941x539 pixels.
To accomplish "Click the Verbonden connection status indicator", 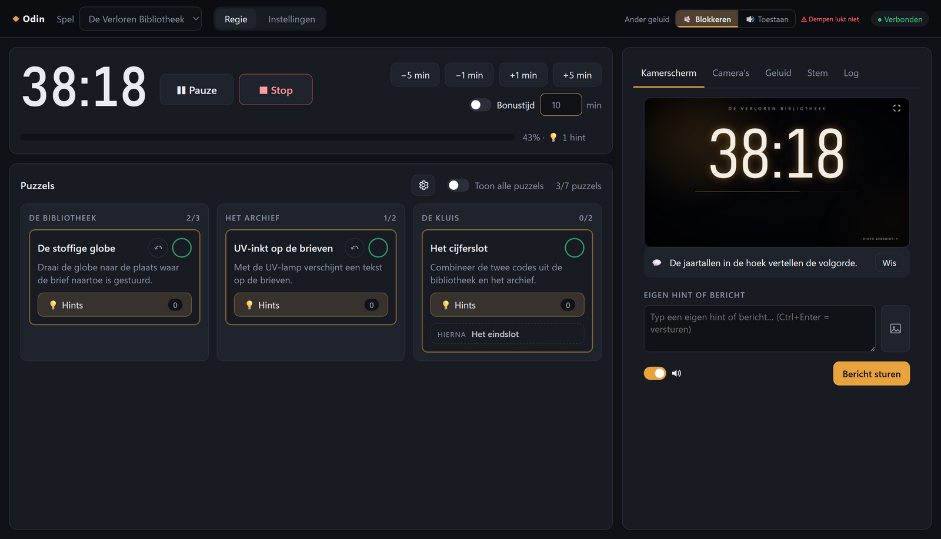I will click(x=900, y=19).
